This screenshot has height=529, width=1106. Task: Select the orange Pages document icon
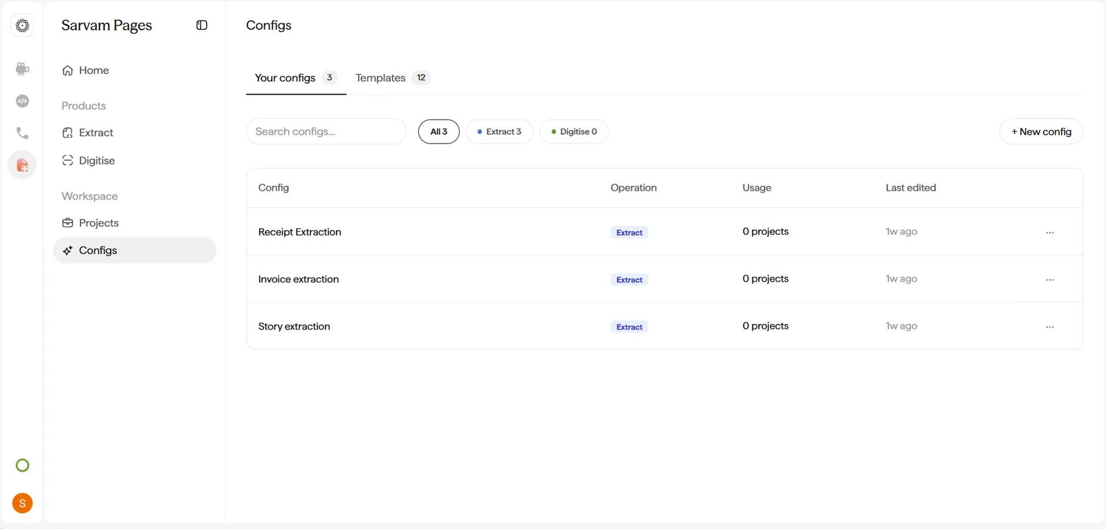coord(22,165)
